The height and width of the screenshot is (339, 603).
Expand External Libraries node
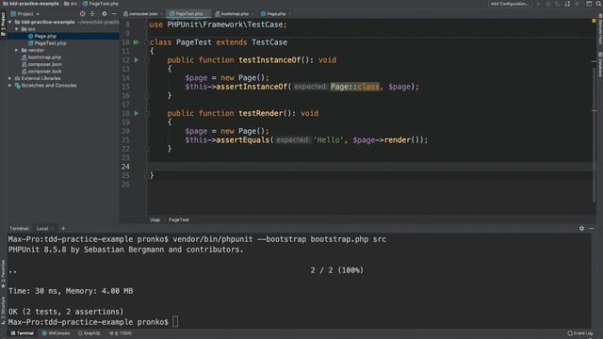(x=10, y=78)
